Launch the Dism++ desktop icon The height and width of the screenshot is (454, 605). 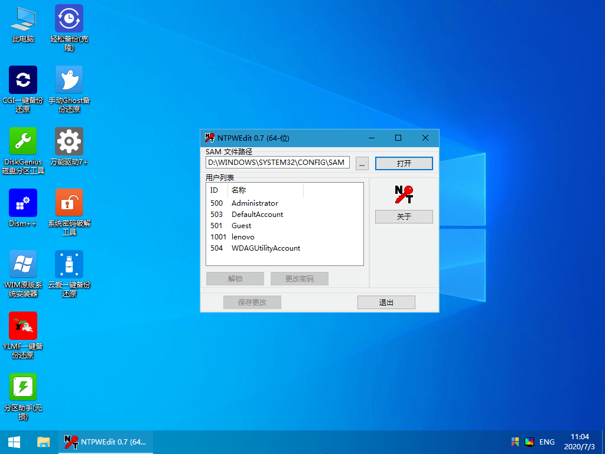point(23,203)
